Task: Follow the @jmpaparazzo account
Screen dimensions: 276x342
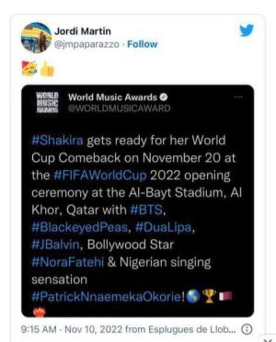Action: click(142, 44)
